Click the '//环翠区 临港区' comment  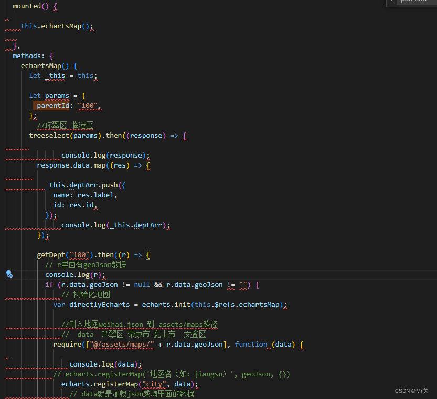coord(65,126)
